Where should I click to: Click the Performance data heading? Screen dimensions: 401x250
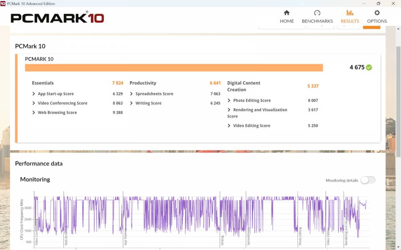pos(38,163)
